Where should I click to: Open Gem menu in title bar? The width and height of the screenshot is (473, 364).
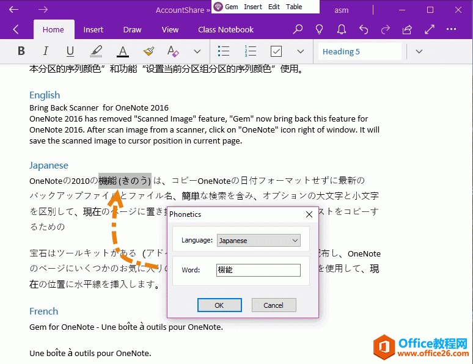point(226,7)
